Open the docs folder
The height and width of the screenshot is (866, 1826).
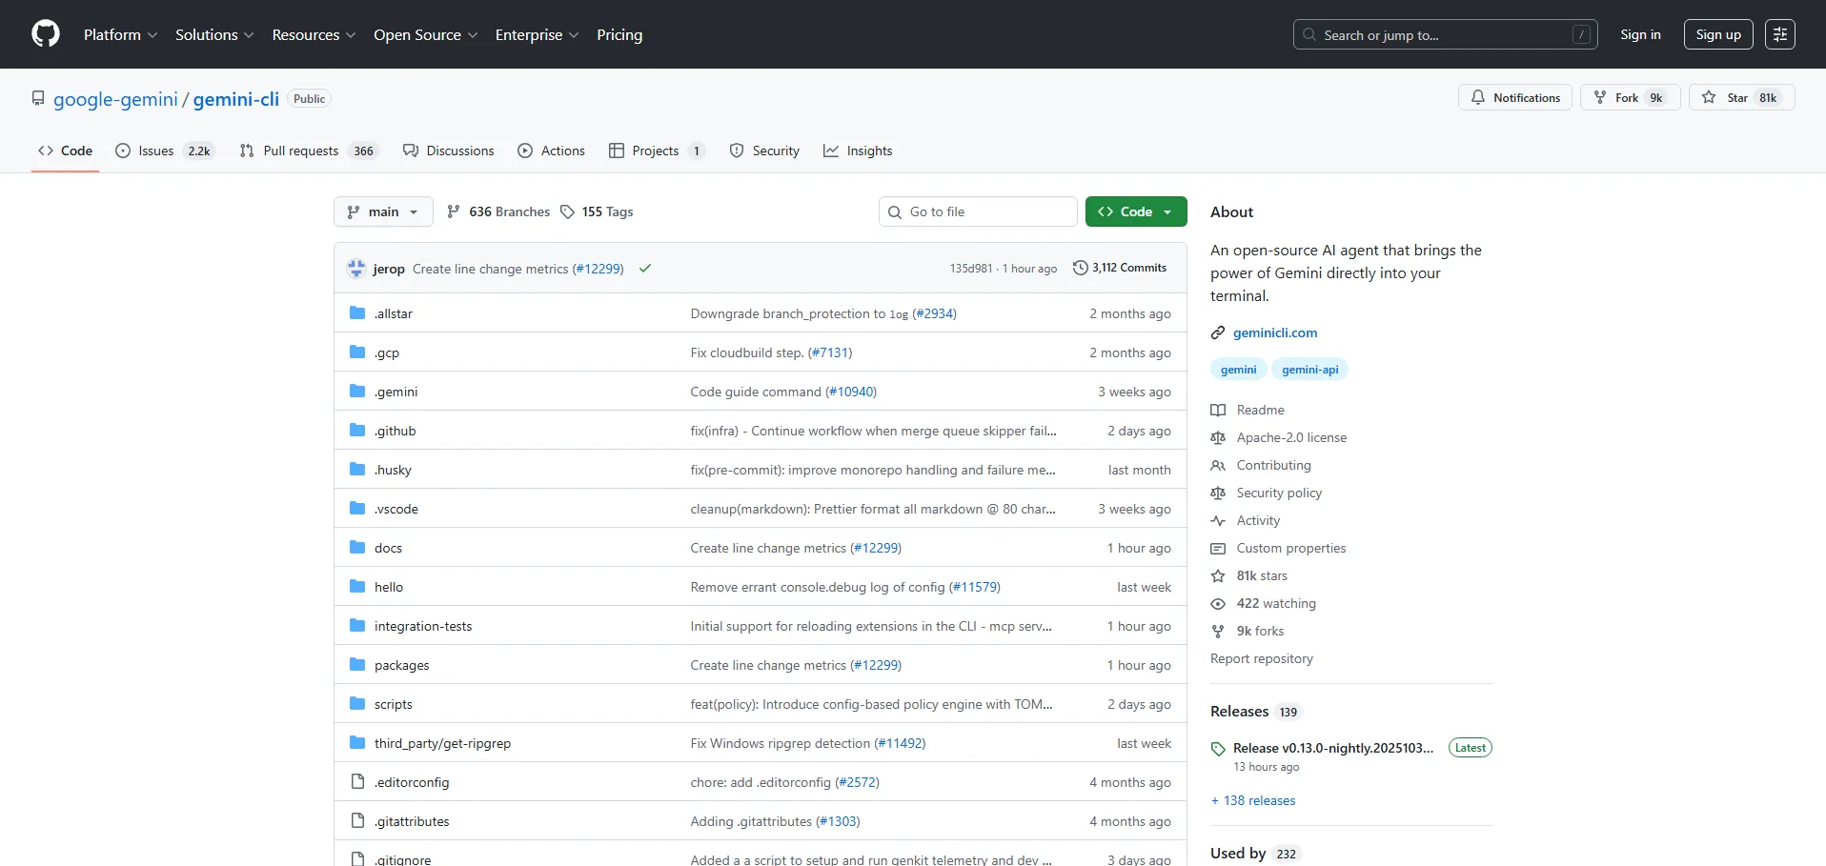(x=388, y=548)
